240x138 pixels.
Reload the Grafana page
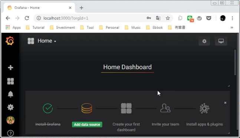point(27,18)
